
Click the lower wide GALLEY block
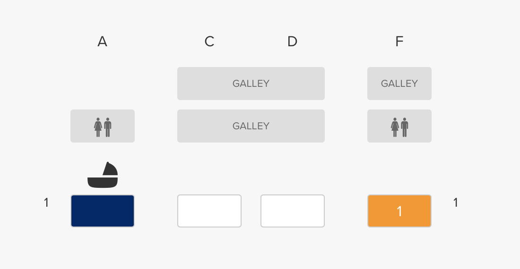251,126
